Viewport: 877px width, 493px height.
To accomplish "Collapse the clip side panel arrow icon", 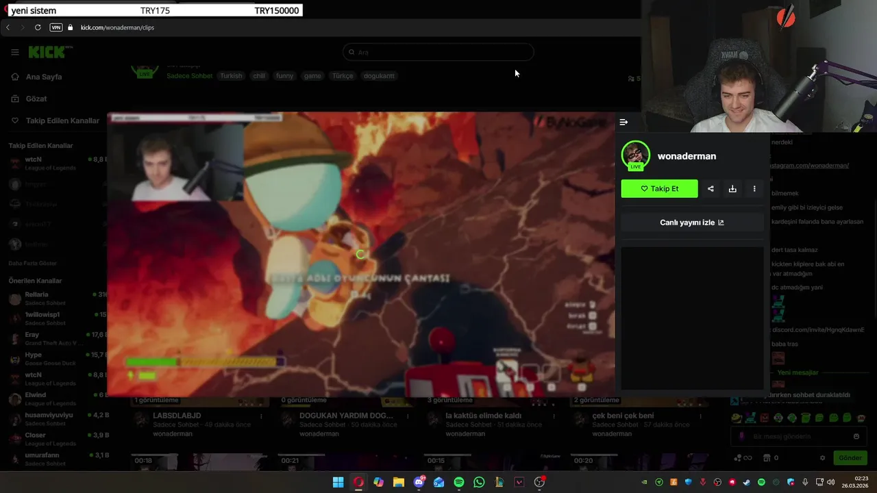I will click(x=623, y=122).
